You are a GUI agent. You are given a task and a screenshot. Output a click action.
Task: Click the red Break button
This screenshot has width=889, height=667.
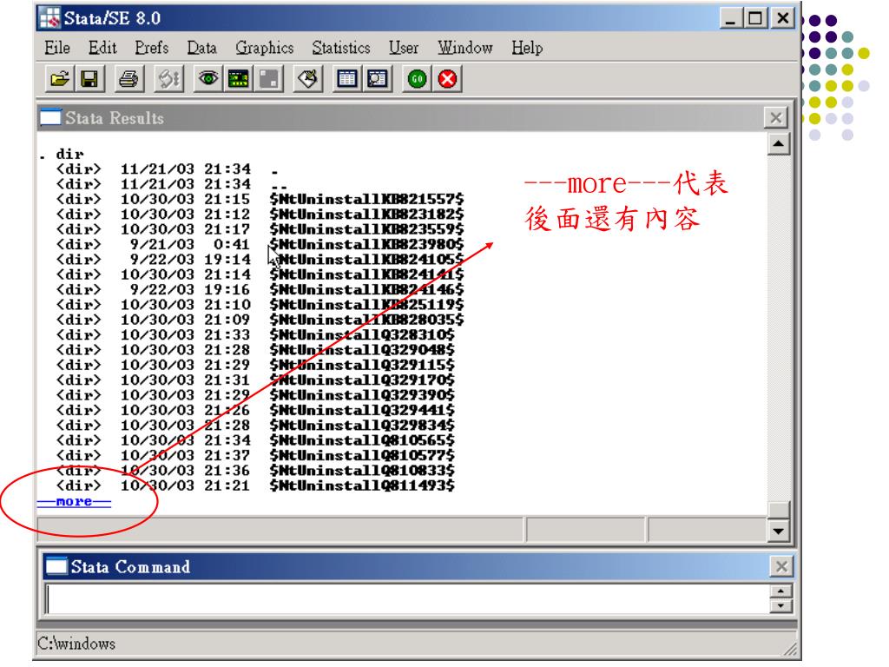pyautogui.click(x=447, y=79)
